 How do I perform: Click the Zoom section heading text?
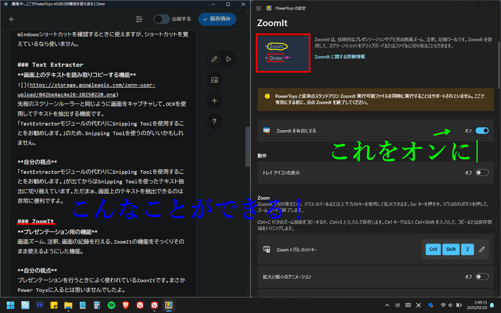pos(263,198)
